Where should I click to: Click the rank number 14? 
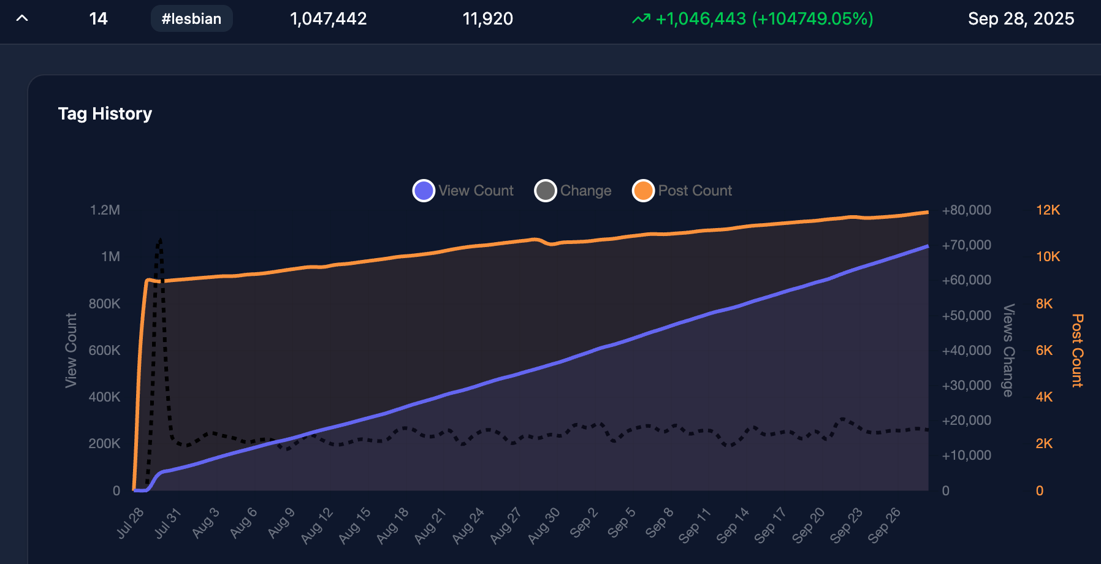tap(98, 19)
